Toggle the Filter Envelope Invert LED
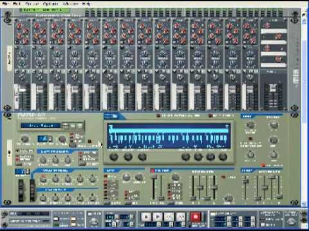The height and width of the screenshot is (231, 309). [x=223, y=177]
